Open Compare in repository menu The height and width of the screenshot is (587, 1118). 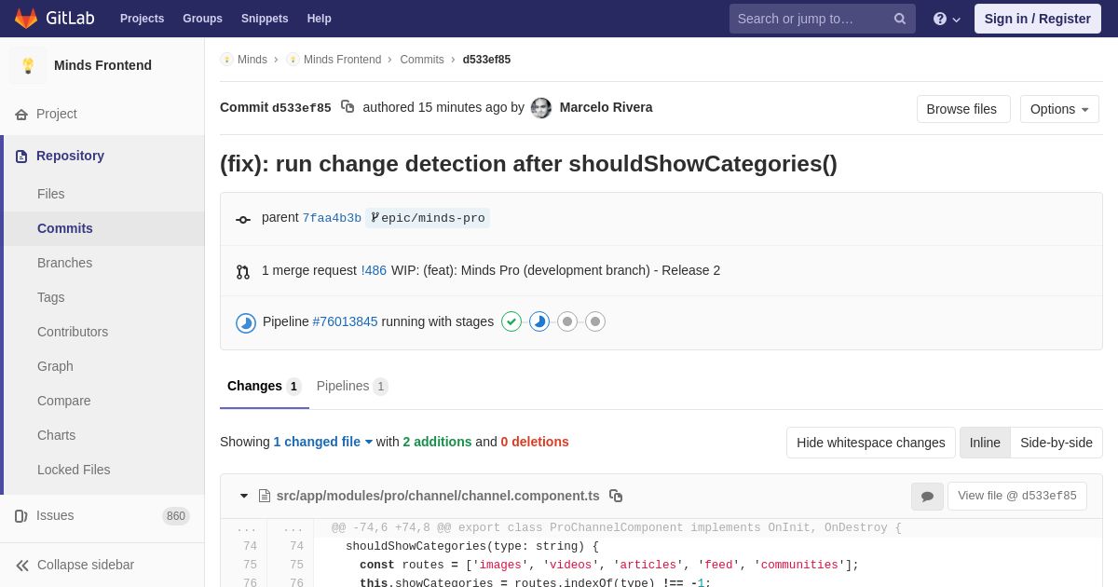click(64, 401)
